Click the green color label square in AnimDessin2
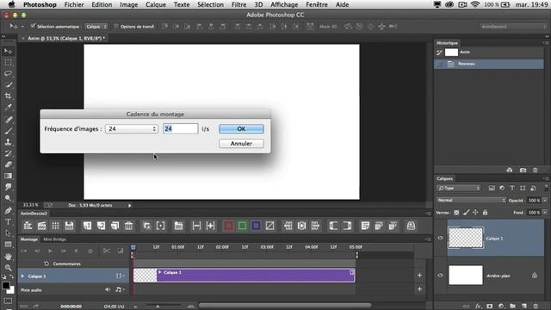The image size is (551, 310). 242,226
